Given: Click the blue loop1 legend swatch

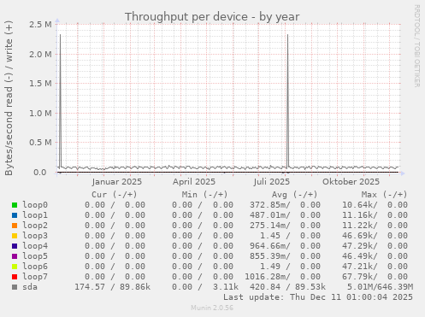Looking at the screenshot, I should pyautogui.click(x=15, y=215).
